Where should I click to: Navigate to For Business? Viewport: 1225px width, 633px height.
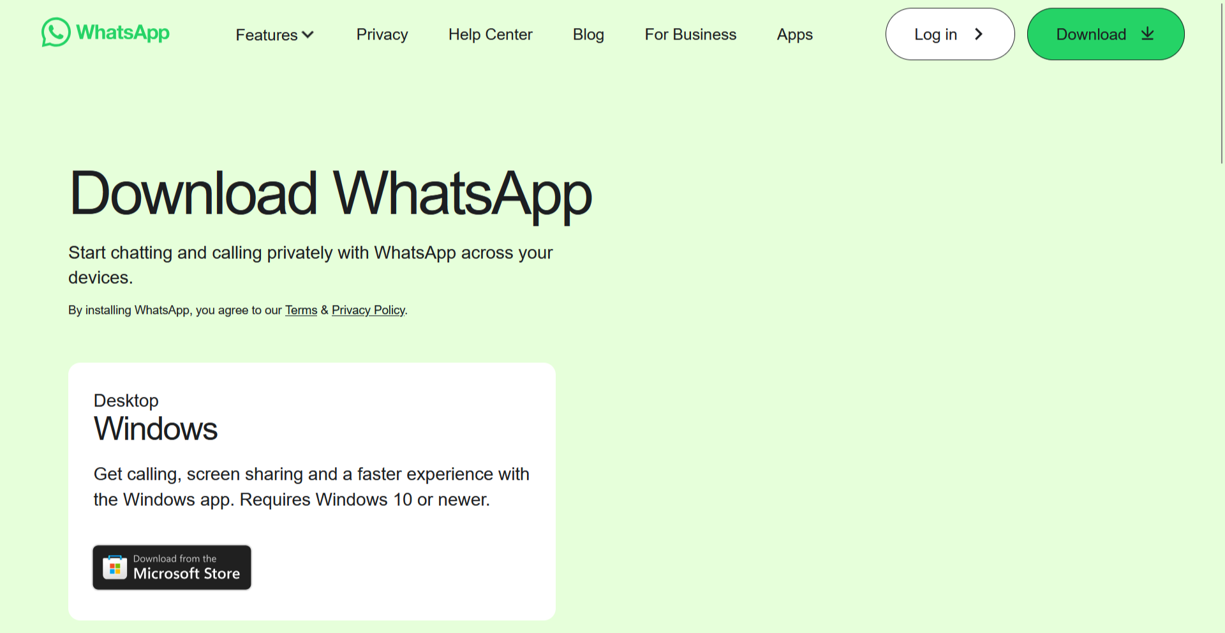click(x=690, y=34)
